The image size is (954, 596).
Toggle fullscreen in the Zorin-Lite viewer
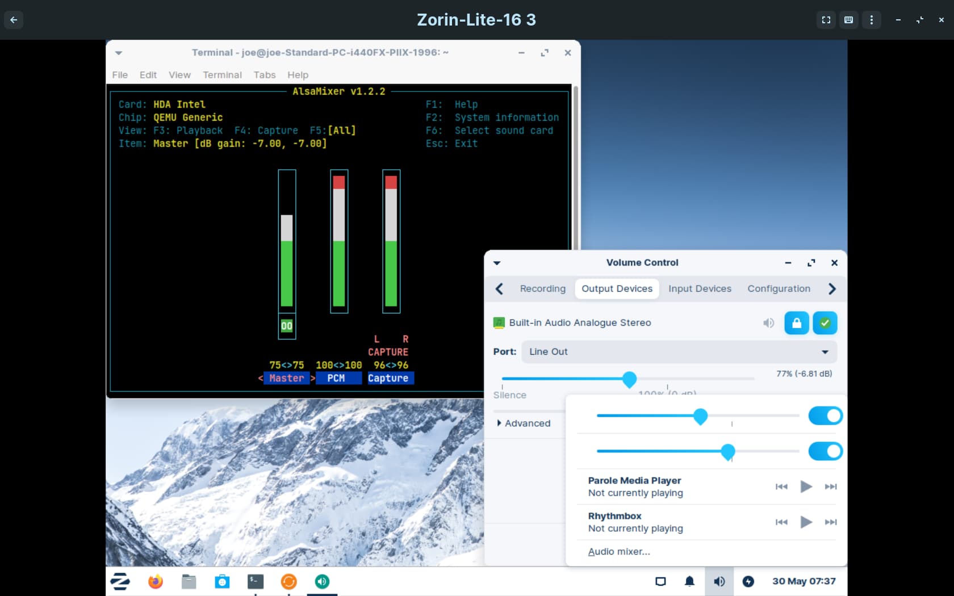coord(826,20)
